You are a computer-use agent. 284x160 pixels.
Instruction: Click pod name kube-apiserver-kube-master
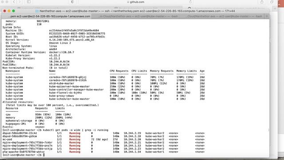pos(69,87)
